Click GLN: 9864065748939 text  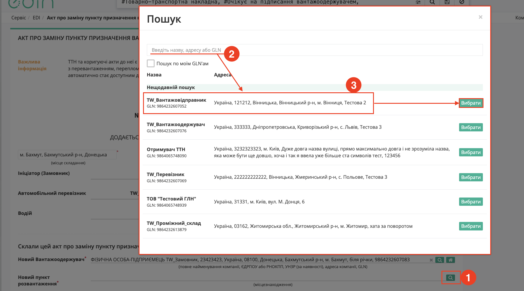[x=167, y=205]
